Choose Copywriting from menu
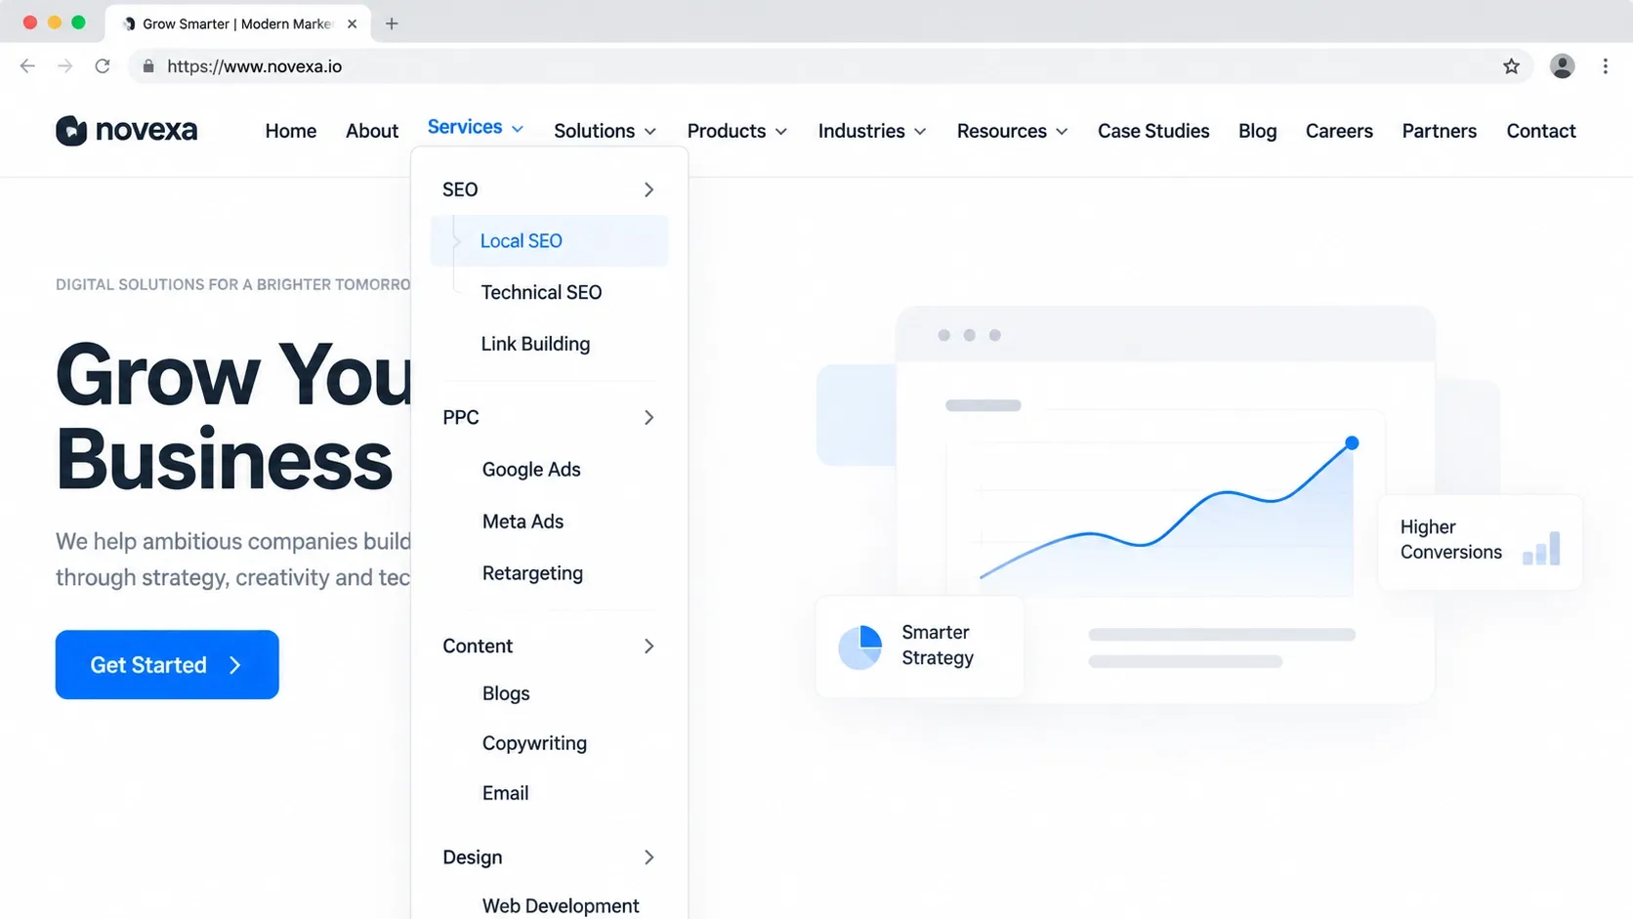This screenshot has height=919, width=1633. click(x=534, y=743)
